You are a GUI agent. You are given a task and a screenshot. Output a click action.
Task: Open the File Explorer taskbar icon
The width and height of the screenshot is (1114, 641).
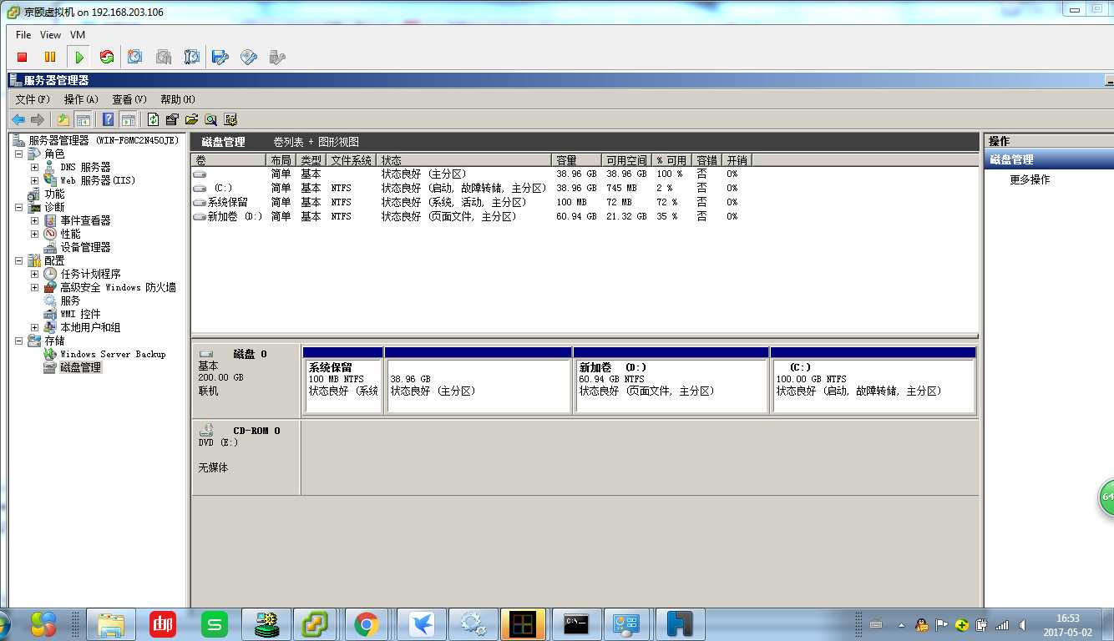point(111,623)
